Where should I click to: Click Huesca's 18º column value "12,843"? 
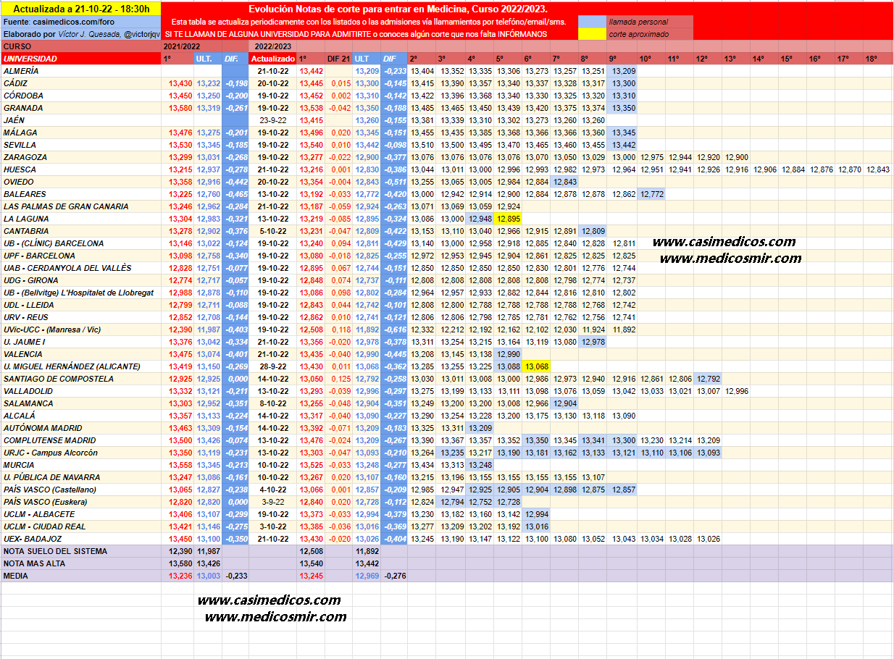[877, 169]
